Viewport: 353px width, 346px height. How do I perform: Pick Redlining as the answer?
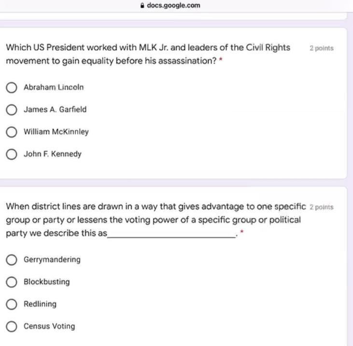point(12,304)
